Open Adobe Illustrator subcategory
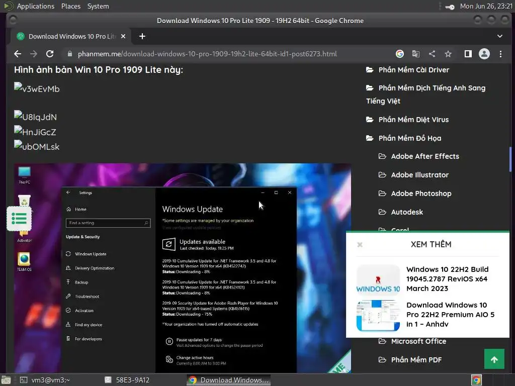 click(x=420, y=175)
